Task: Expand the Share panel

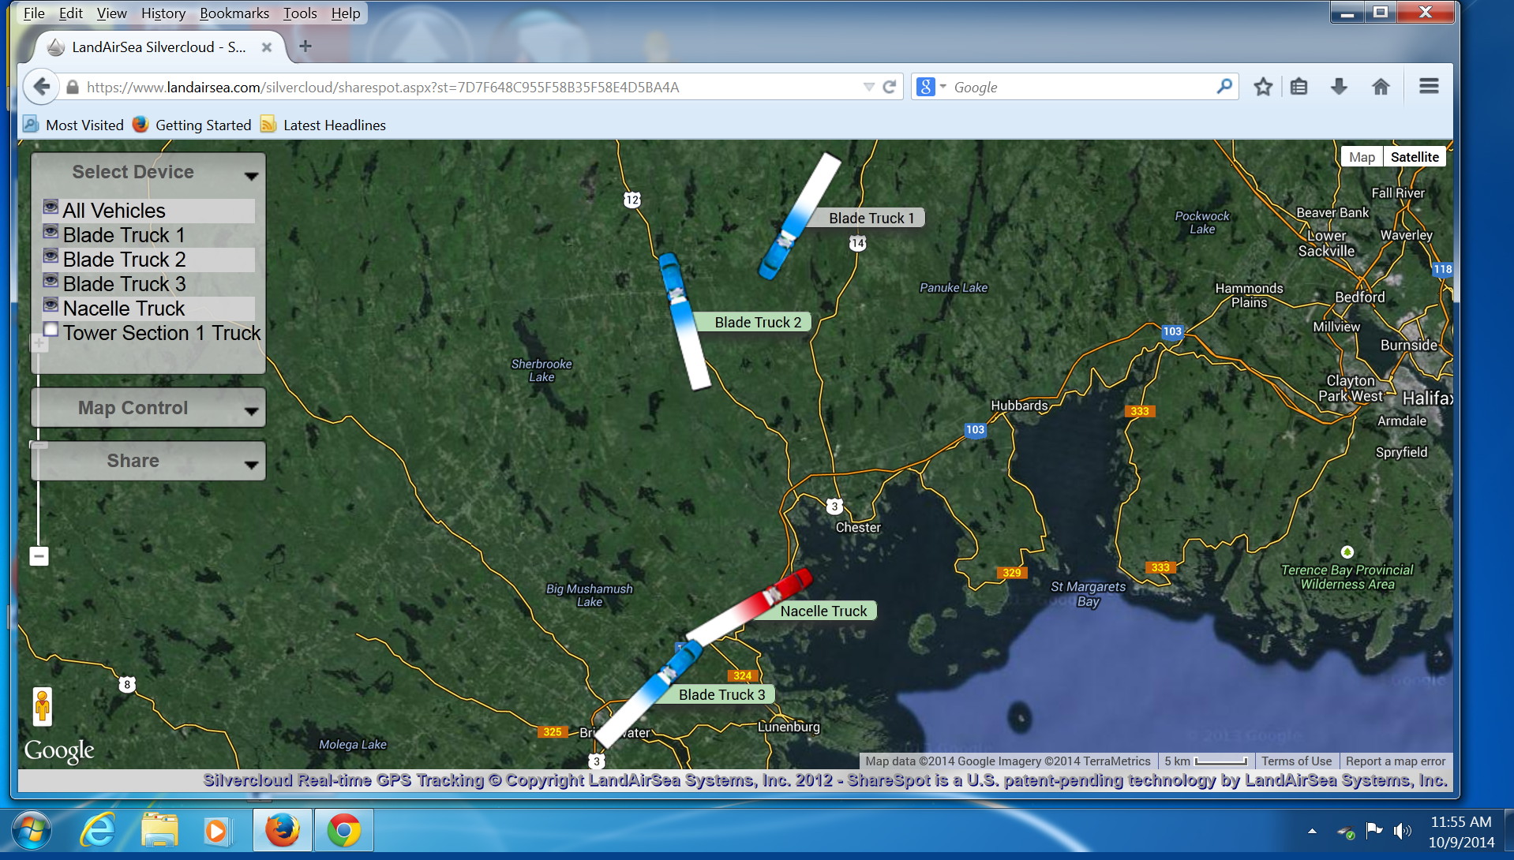Action: point(251,465)
